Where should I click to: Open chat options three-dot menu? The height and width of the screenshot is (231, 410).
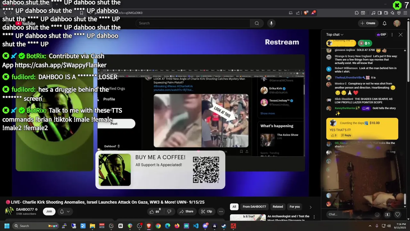coord(392,35)
